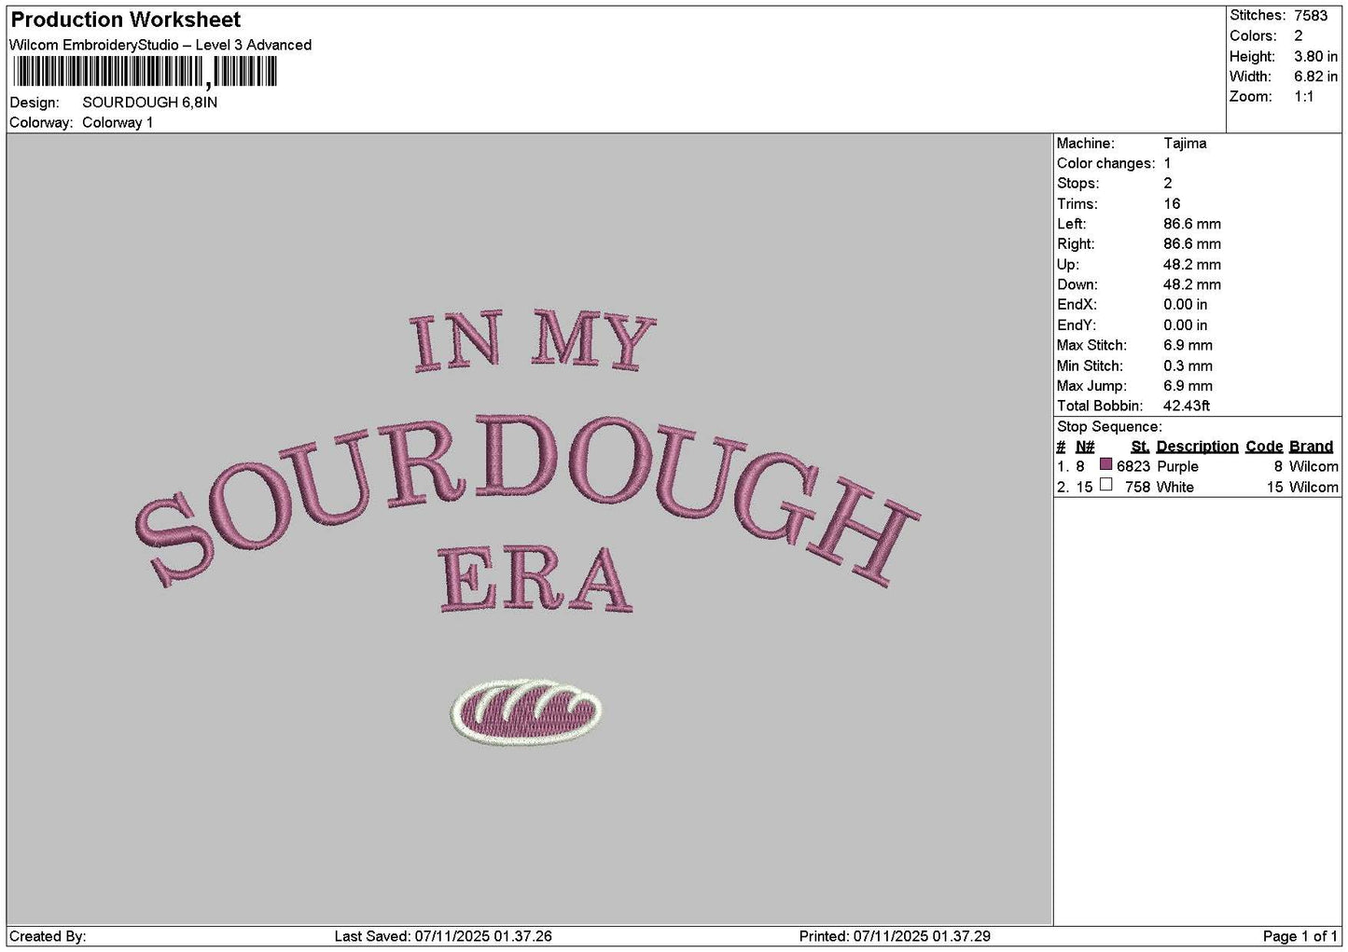Click stitch count 758 in White row
Viewport: 1348px width, 952px height.
(1137, 488)
